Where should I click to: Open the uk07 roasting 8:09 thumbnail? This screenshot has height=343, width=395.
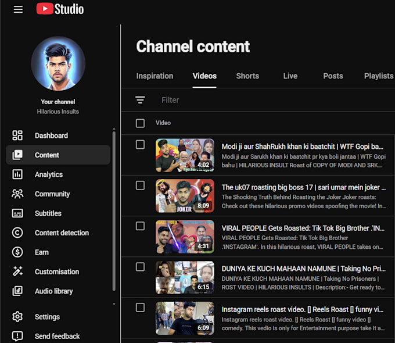[185, 196]
